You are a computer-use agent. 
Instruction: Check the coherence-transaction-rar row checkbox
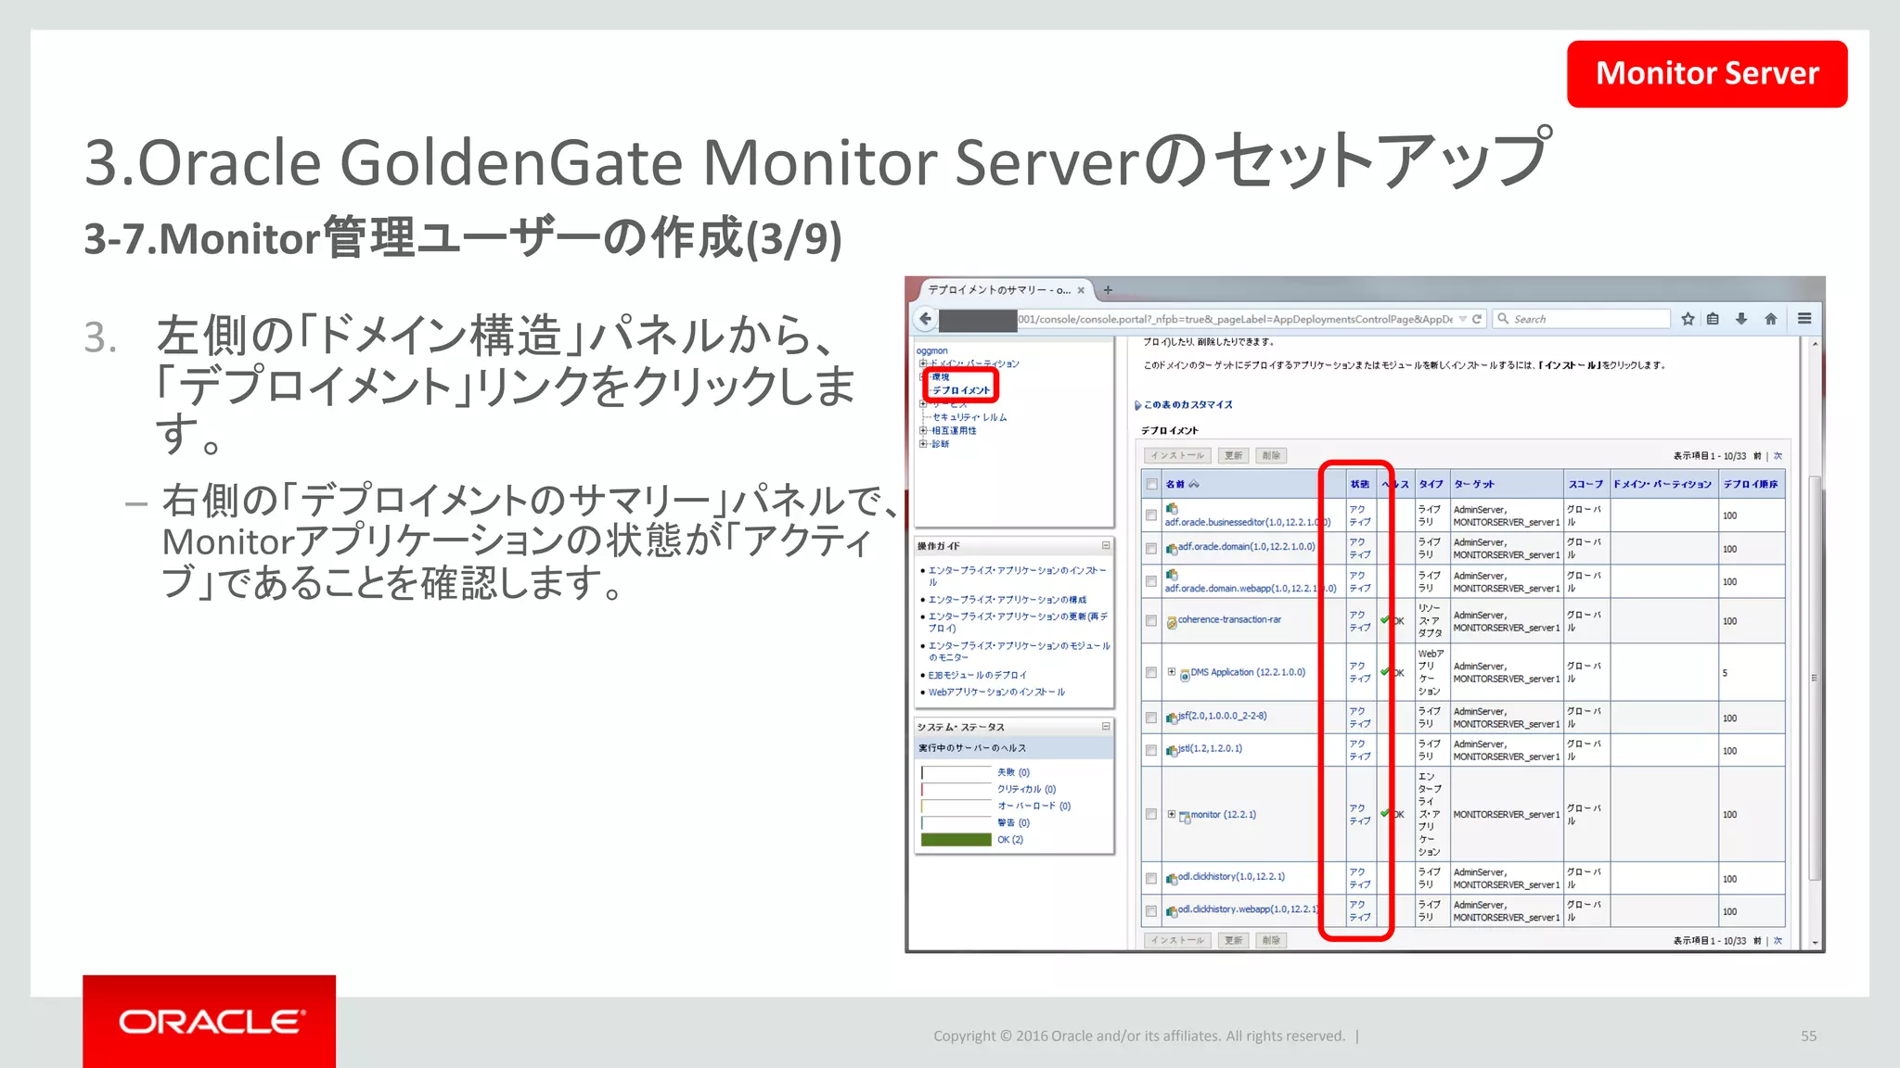1151,621
